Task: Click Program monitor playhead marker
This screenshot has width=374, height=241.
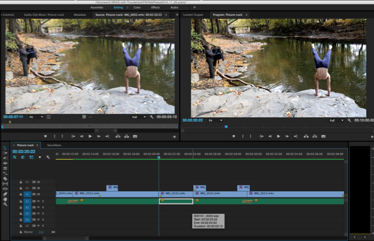Action: click(226, 127)
